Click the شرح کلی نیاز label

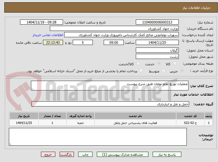pyautogui.click(x=201, y=86)
